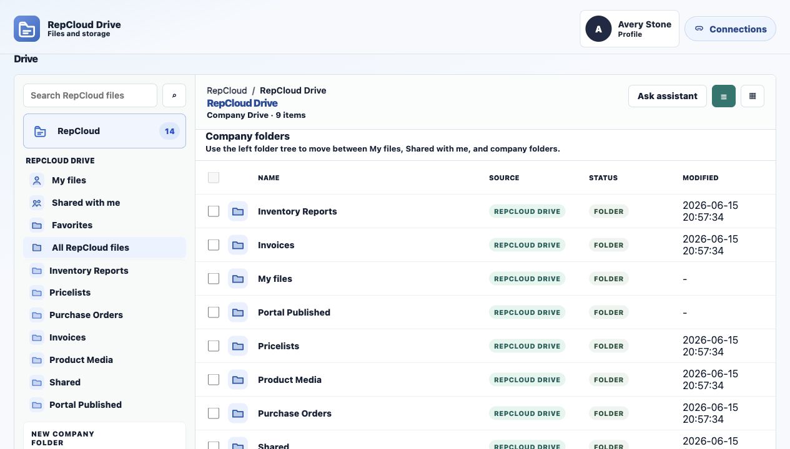Select All RepCloud files in sidebar
The width and height of the screenshot is (790, 449).
coord(104,248)
